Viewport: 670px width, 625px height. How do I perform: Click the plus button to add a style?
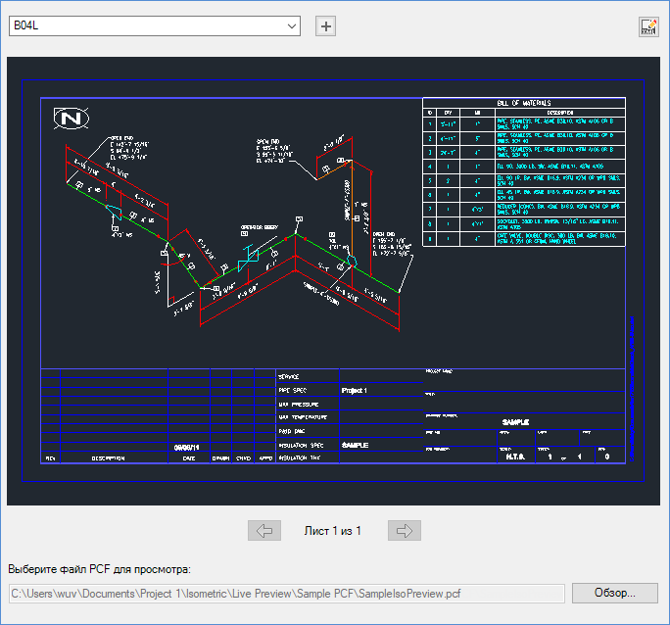point(325,26)
